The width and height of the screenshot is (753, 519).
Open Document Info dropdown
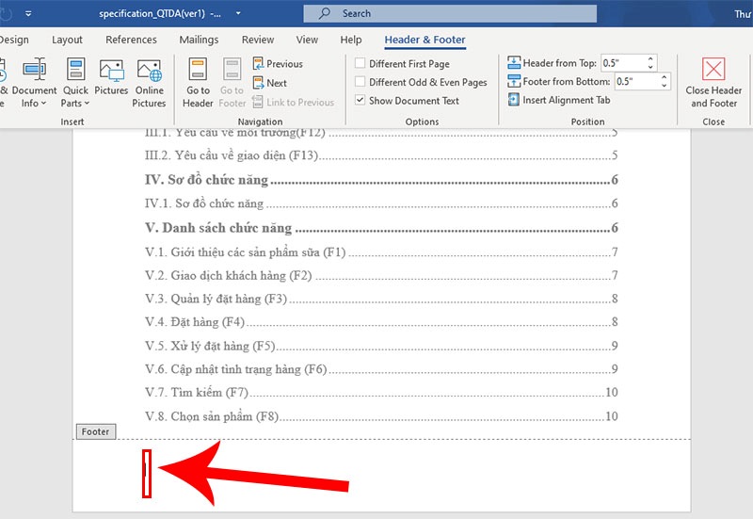pos(34,83)
